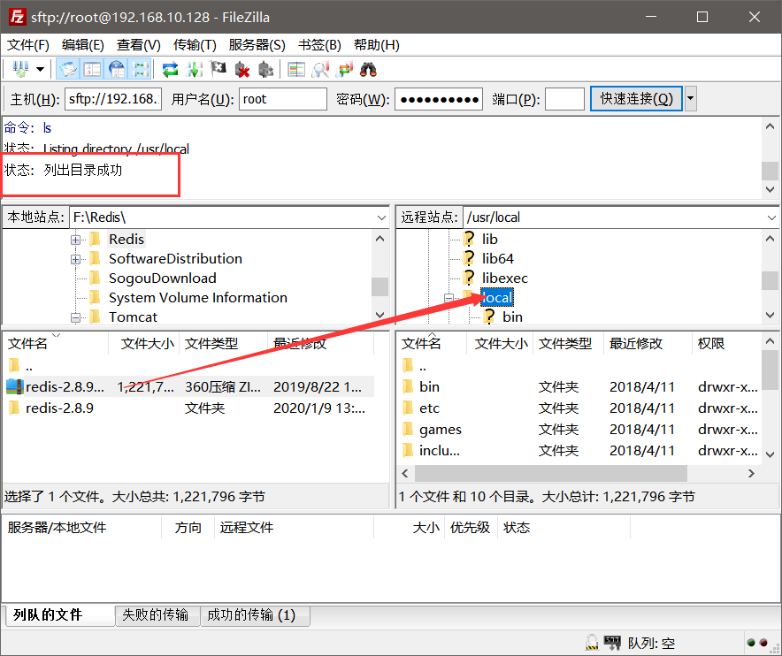Sort local files by 文件大小 column
The height and width of the screenshot is (656, 782).
point(144,343)
